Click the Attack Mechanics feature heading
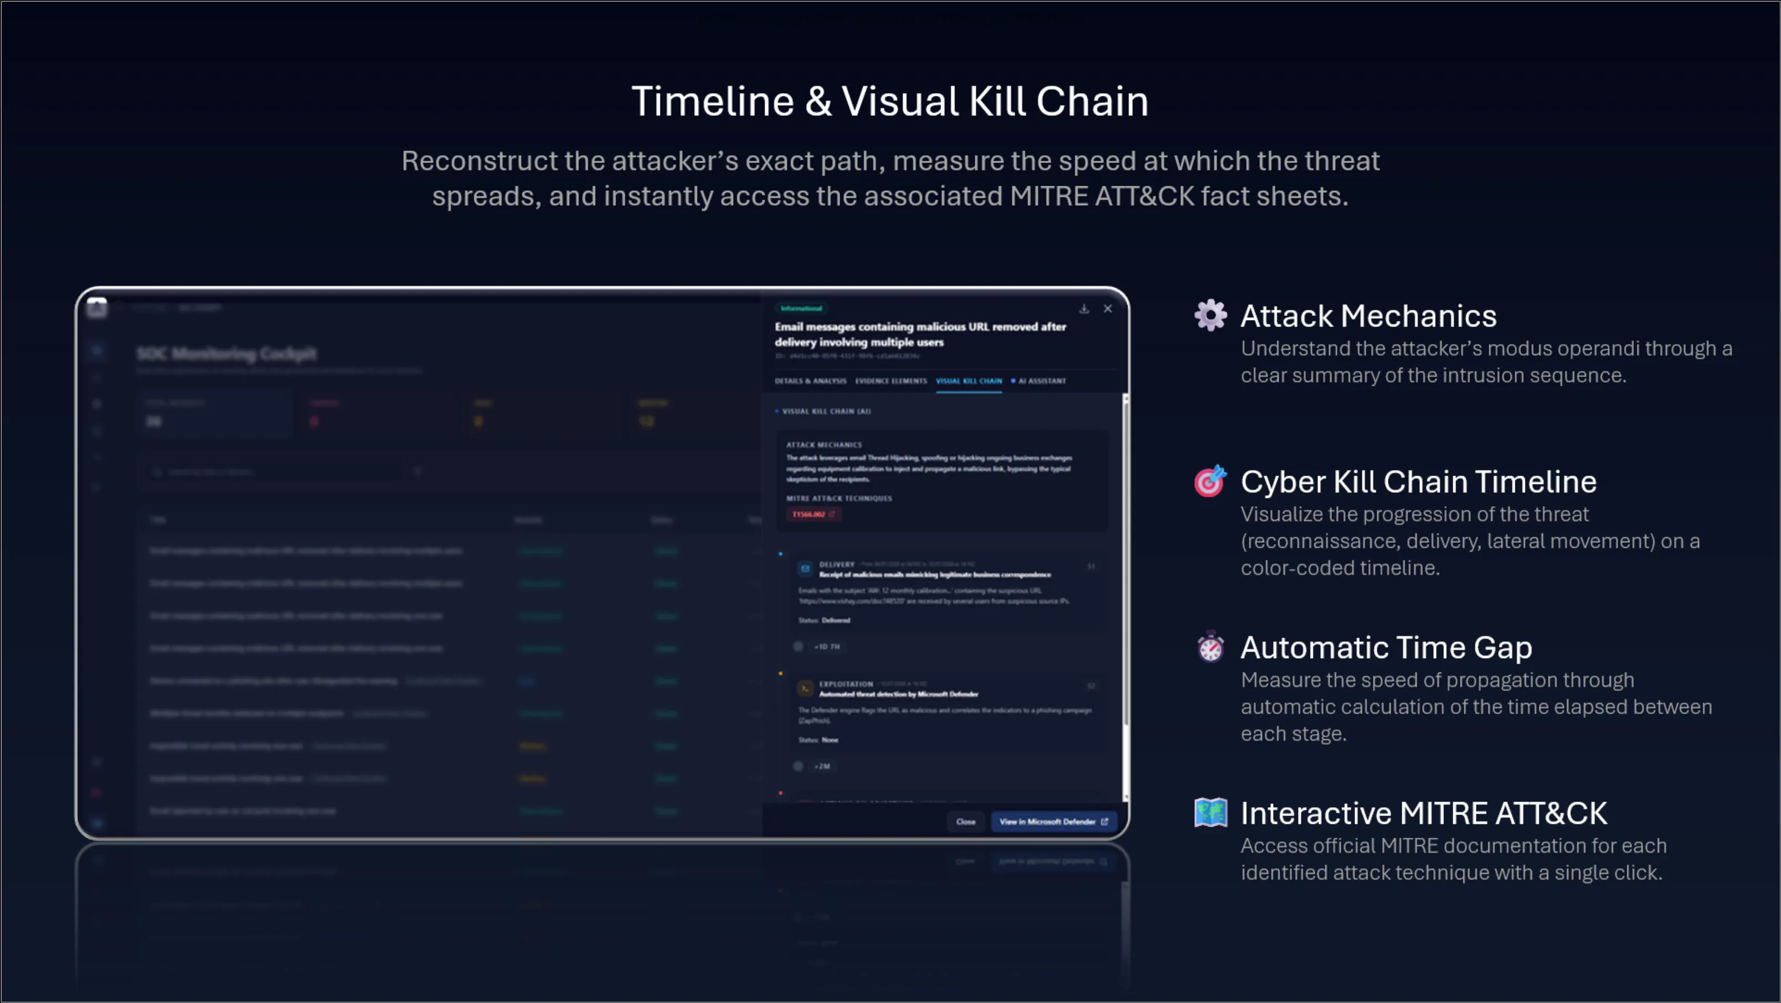The width and height of the screenshot is (1781, 1003). (1368, 317)
